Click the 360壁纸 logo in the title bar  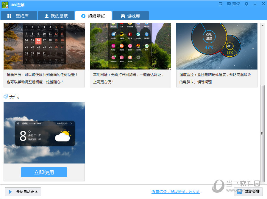(5, 4)
